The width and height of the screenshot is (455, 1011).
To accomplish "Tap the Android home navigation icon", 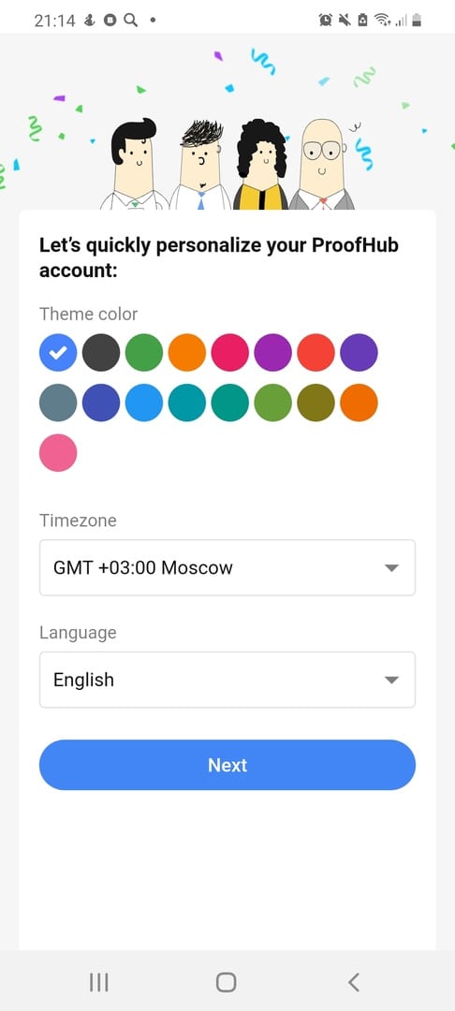I will [x=227, y=982].
